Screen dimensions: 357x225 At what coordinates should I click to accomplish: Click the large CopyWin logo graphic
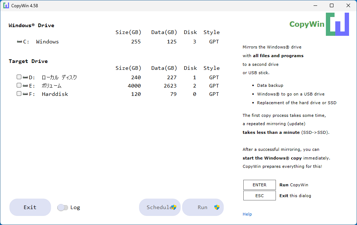pyautogui.click(x=337, y=24)
